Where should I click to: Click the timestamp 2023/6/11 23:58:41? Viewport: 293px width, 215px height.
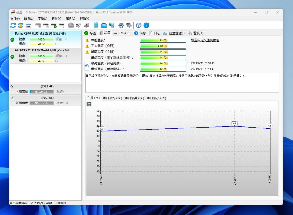(x=202, y=63)
